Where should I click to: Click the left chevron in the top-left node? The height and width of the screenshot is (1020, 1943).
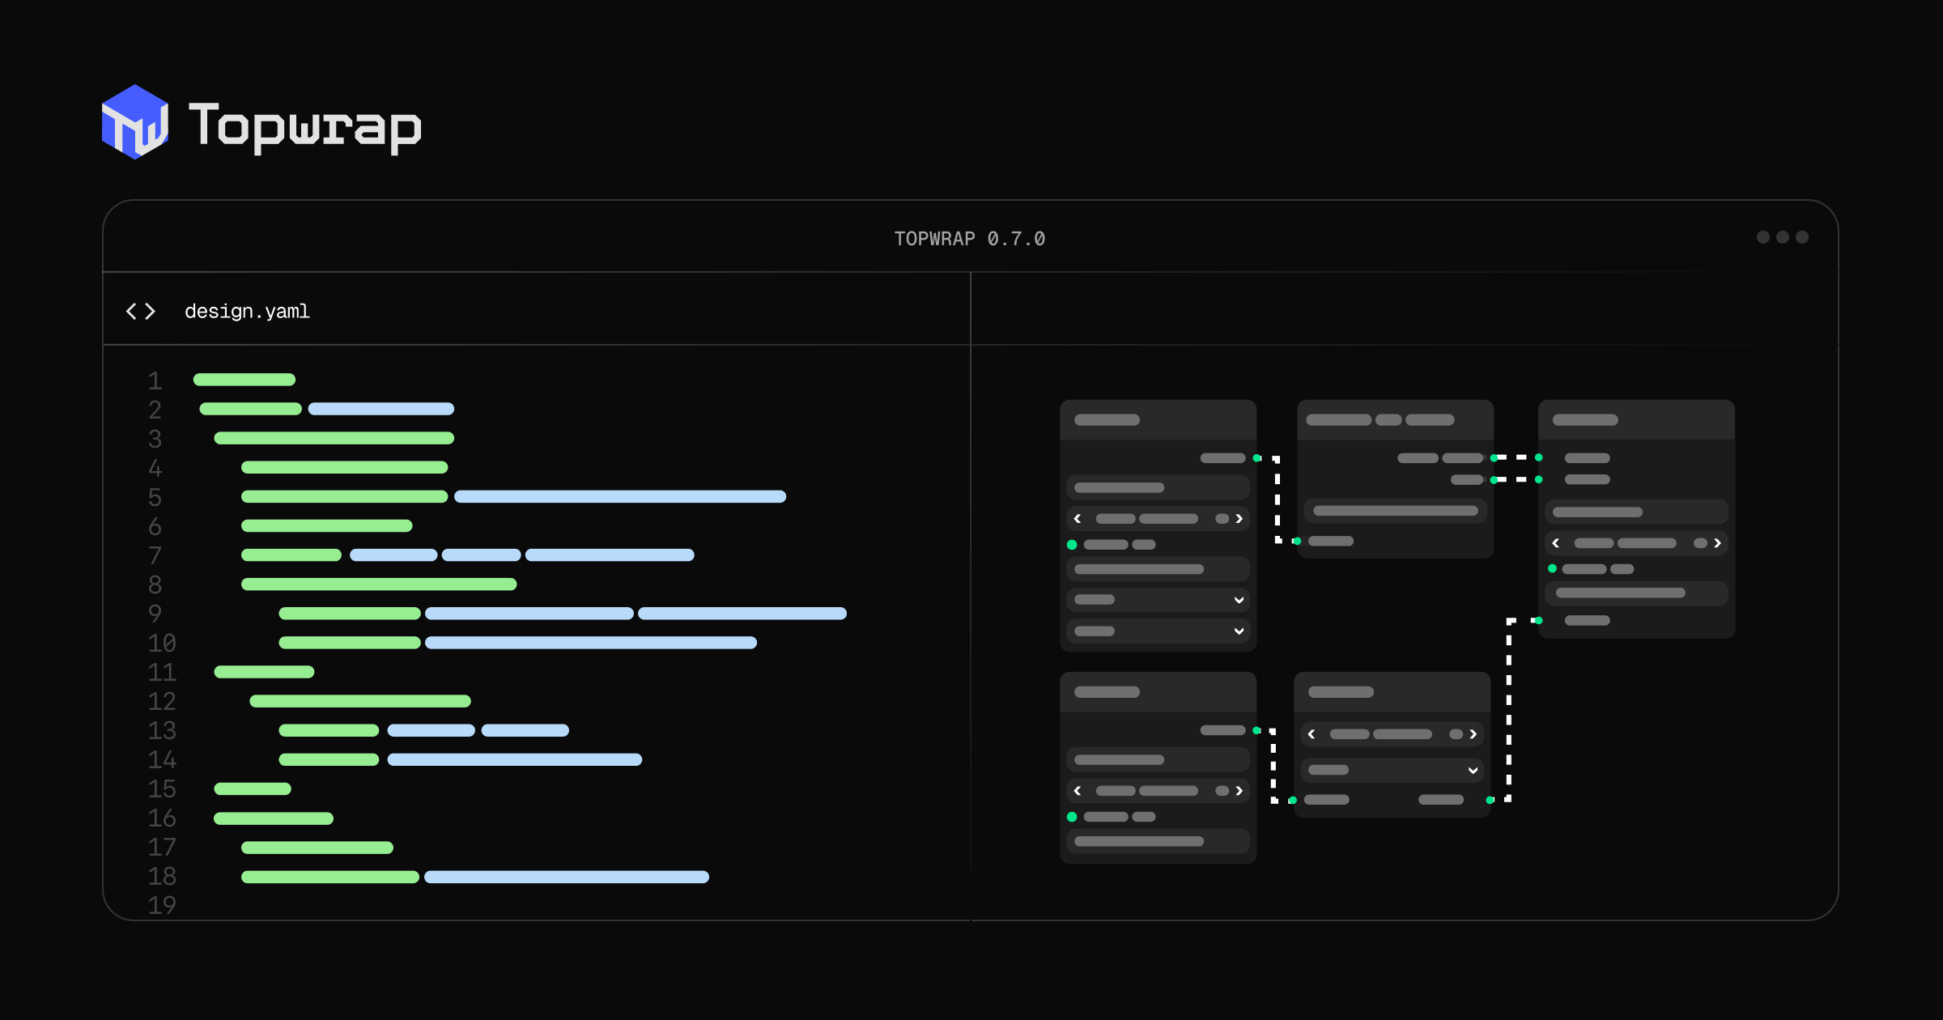[1078, 518]
